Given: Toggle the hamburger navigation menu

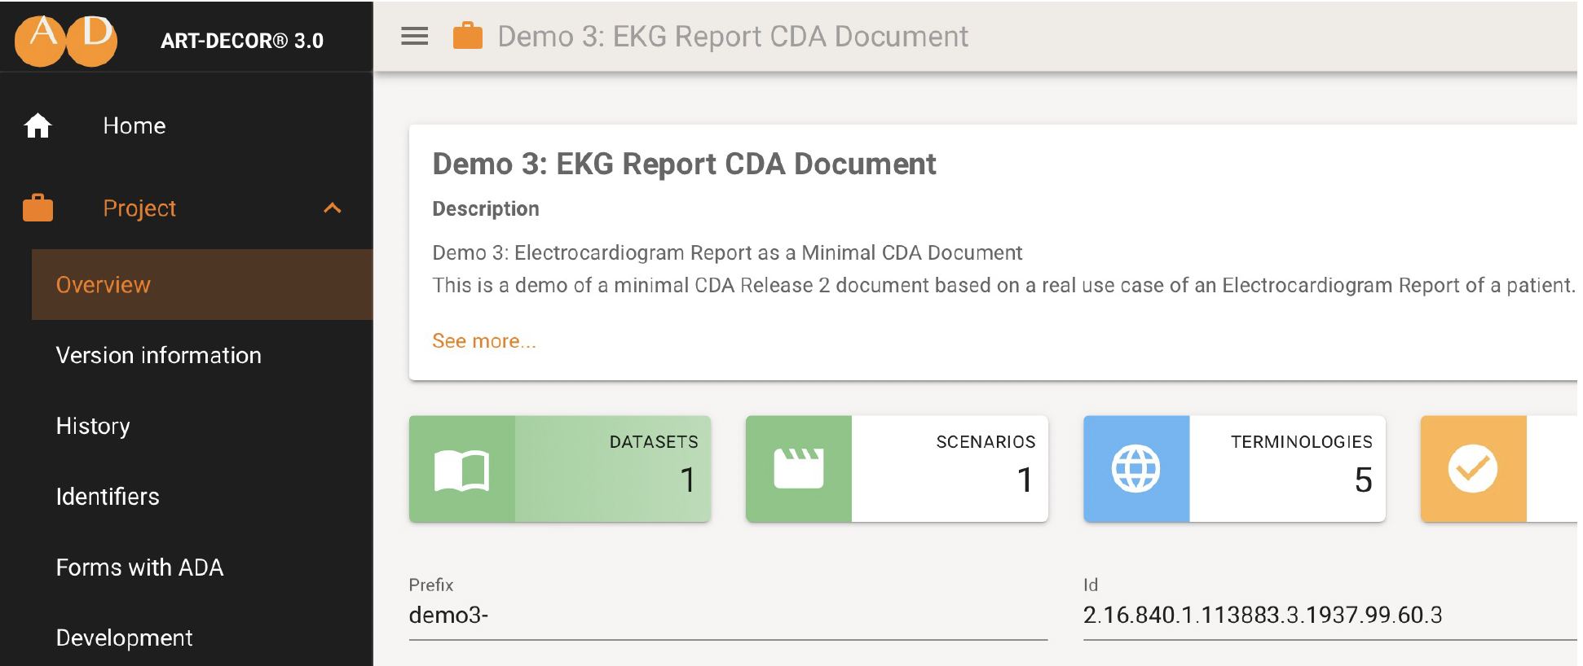Looking at the screenshot, I should (414, 37).
